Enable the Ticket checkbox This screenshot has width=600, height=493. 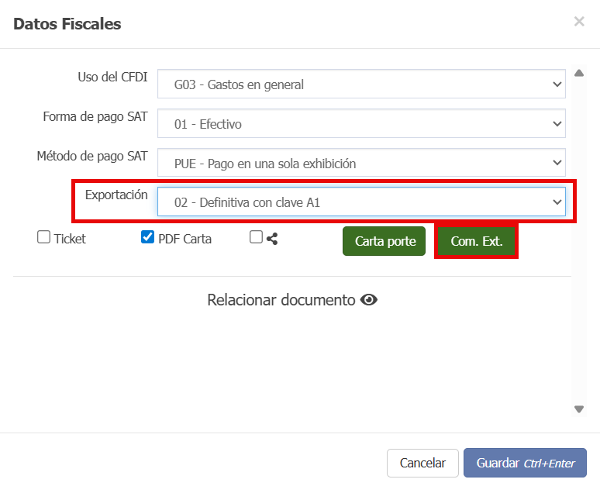[44, 238]
